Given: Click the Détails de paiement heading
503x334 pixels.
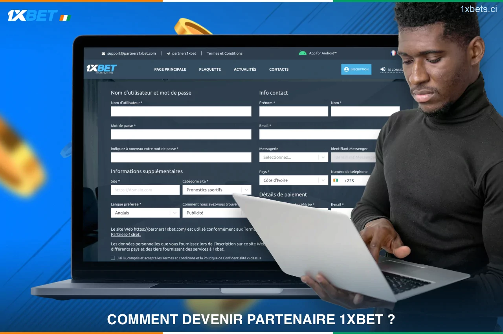Looking at the screenshot, I should coord(283,195).
